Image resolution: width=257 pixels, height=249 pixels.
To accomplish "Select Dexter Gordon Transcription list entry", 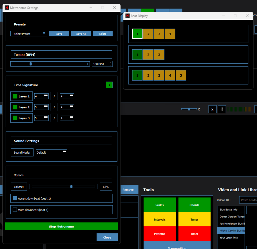I will (x=231, y=217).
